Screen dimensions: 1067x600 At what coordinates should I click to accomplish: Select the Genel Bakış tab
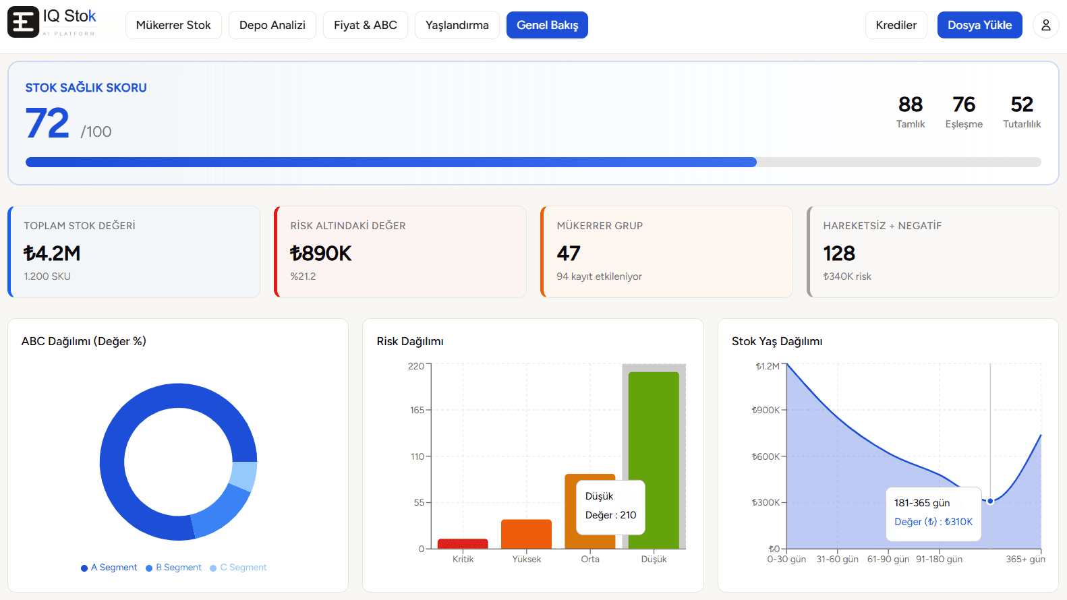coord(547,25)
